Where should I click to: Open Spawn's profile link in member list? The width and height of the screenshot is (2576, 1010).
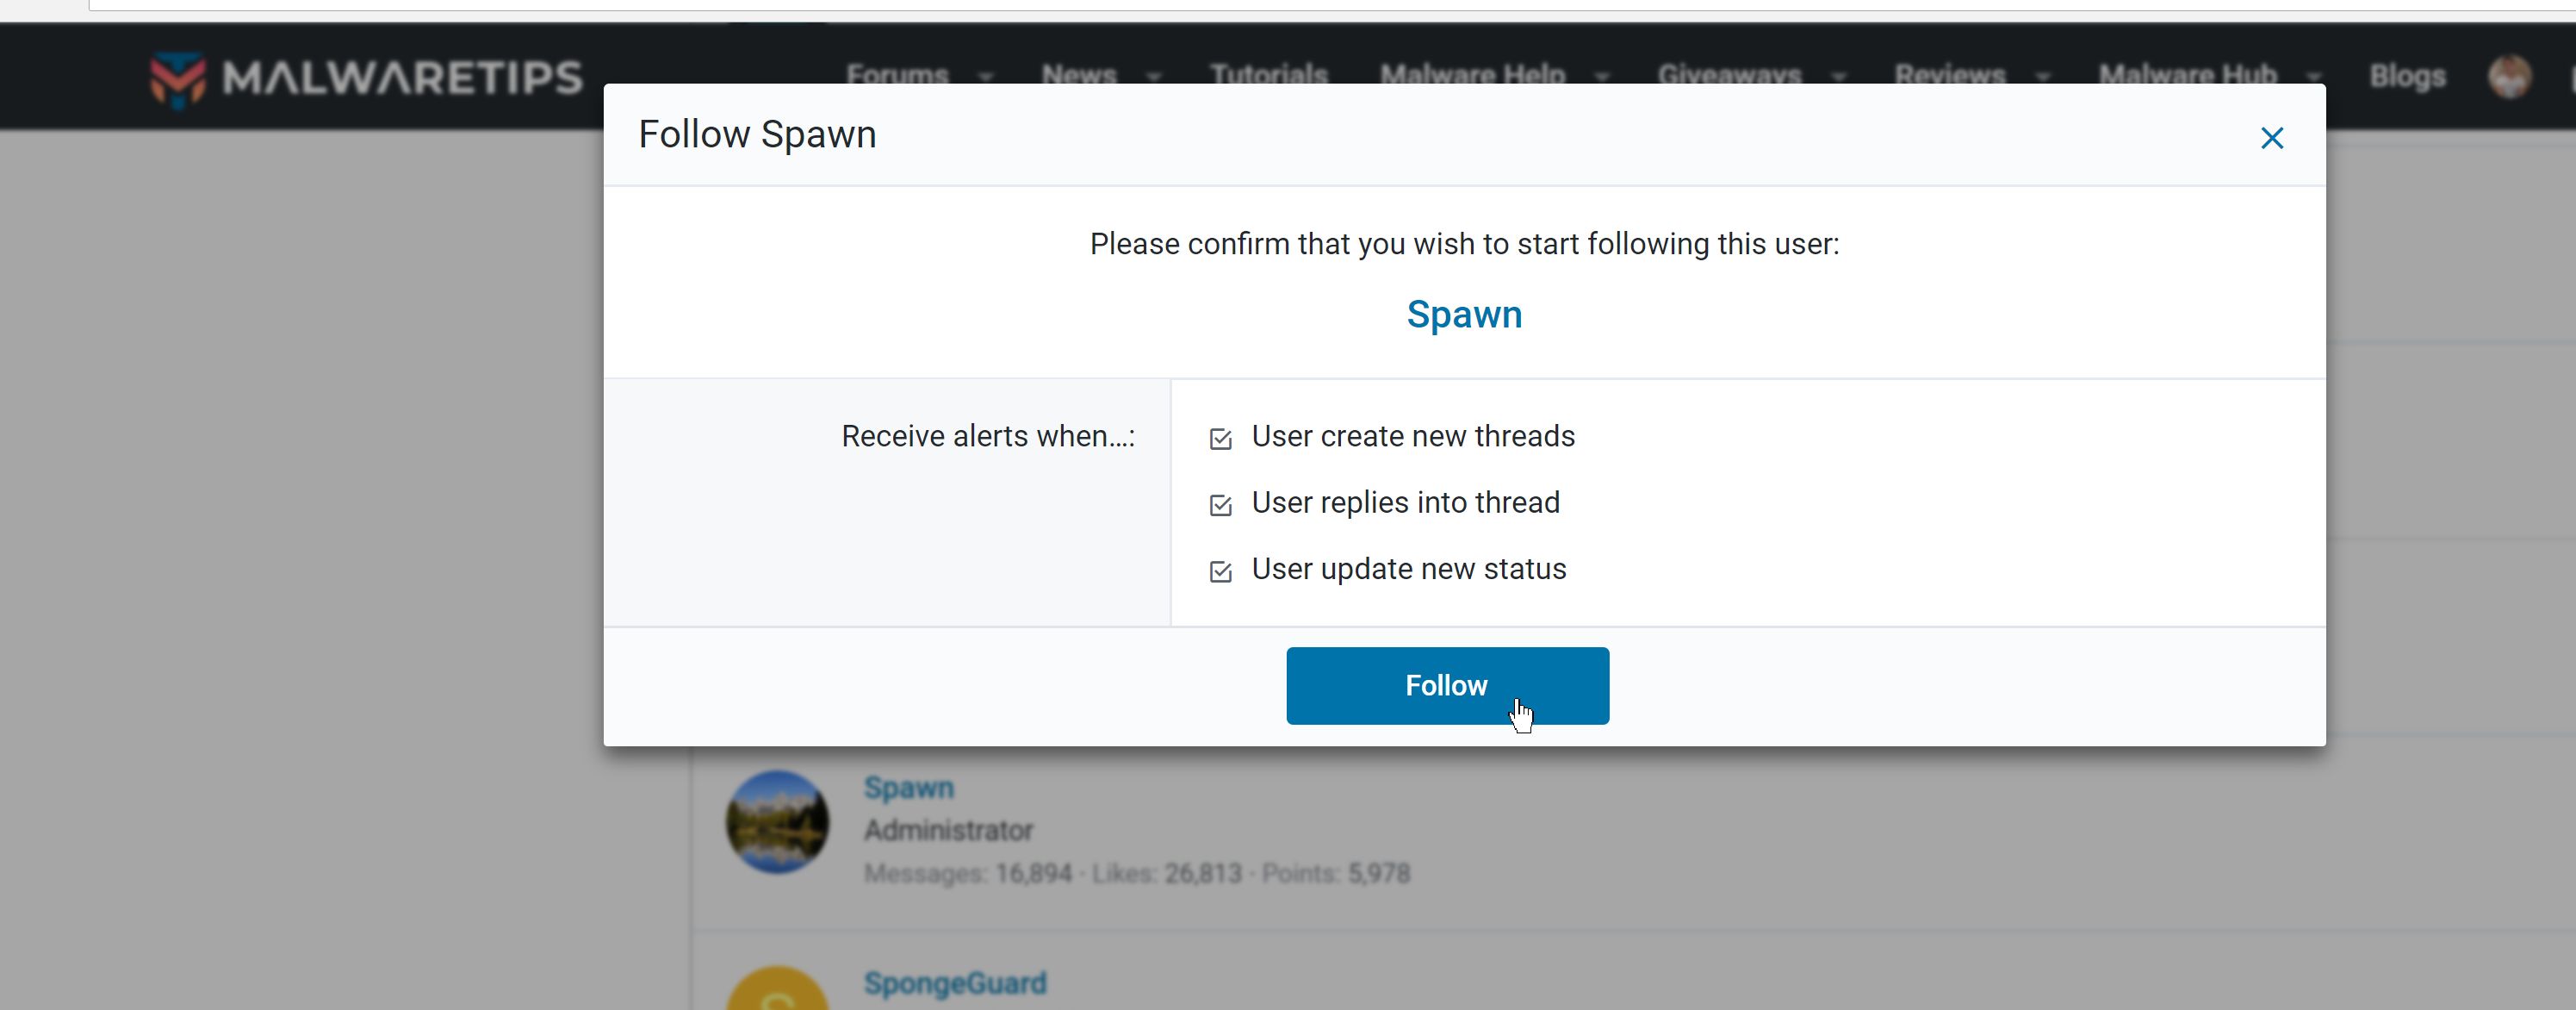[908, 788]
